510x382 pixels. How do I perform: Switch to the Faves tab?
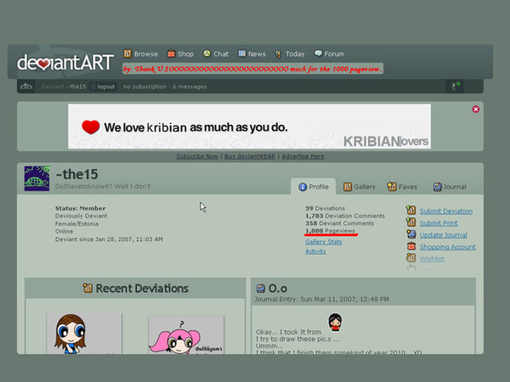coord(402,187)
